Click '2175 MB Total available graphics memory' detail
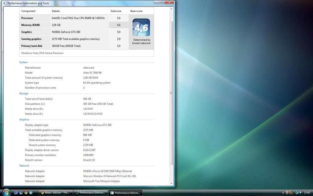Viewport: 313px width, 196px height. [x=76, y=39]
